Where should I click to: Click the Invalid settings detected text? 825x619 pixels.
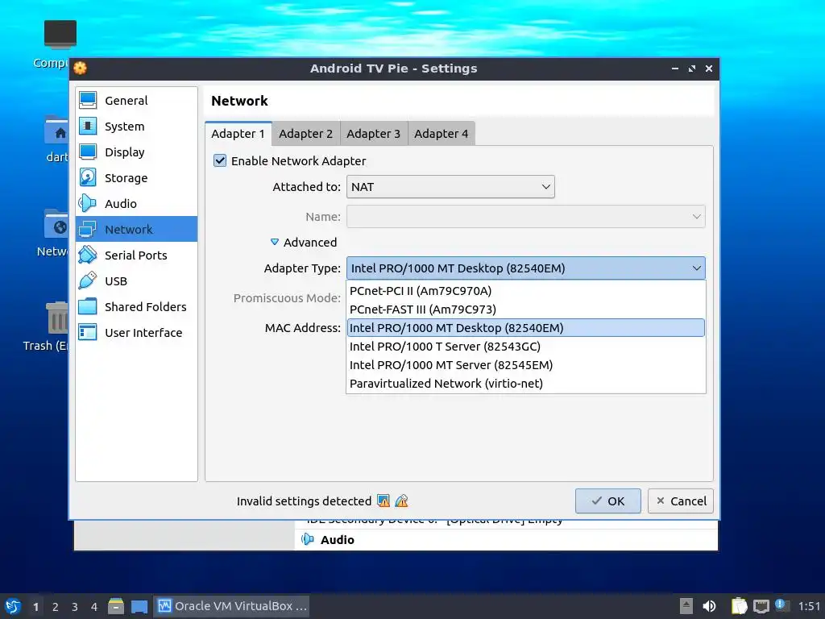304,501
